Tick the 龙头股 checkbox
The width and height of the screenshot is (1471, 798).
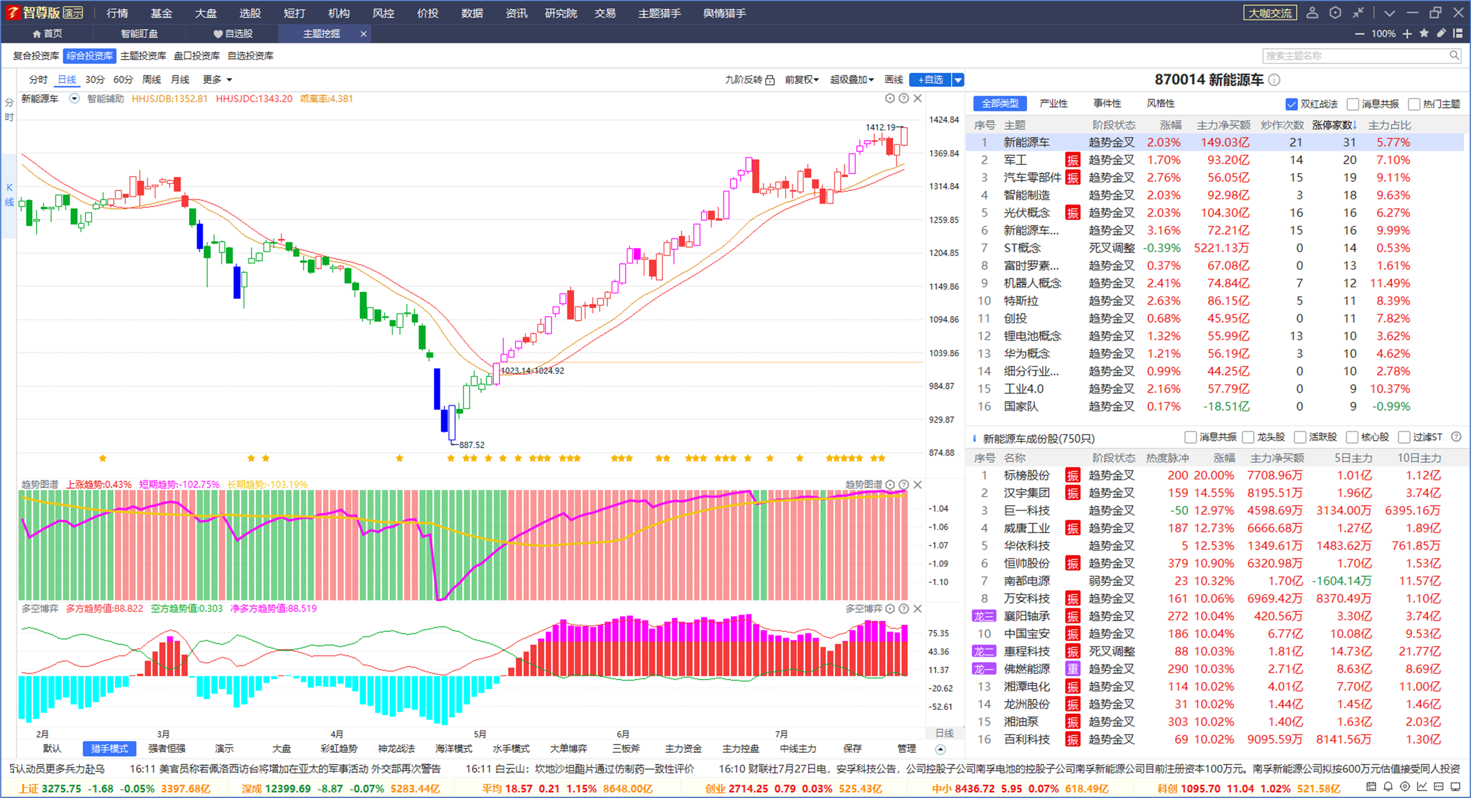1248,437
